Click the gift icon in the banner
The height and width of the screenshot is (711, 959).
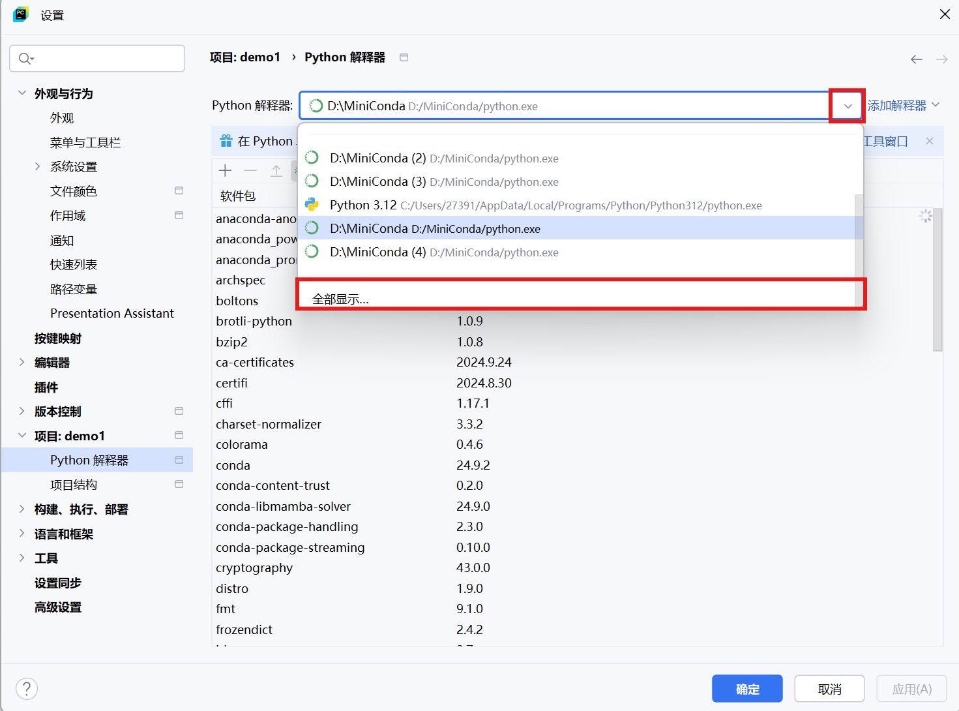(x=226, y=141)
